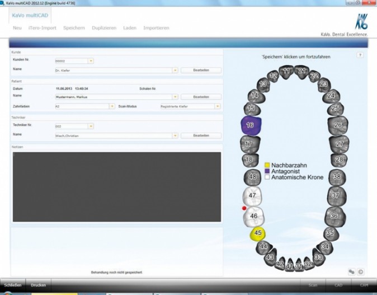Click Bearbeiten next to technician name
377x295 pixels.
coord(201,135)
